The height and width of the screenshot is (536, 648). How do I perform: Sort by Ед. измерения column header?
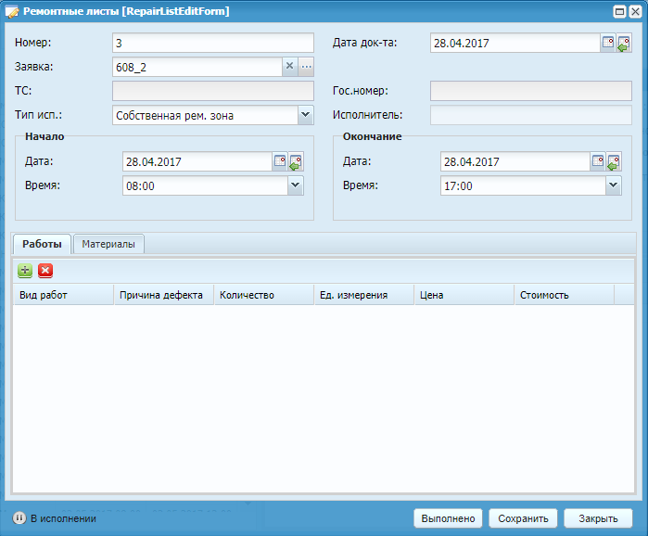click(364, 295)
